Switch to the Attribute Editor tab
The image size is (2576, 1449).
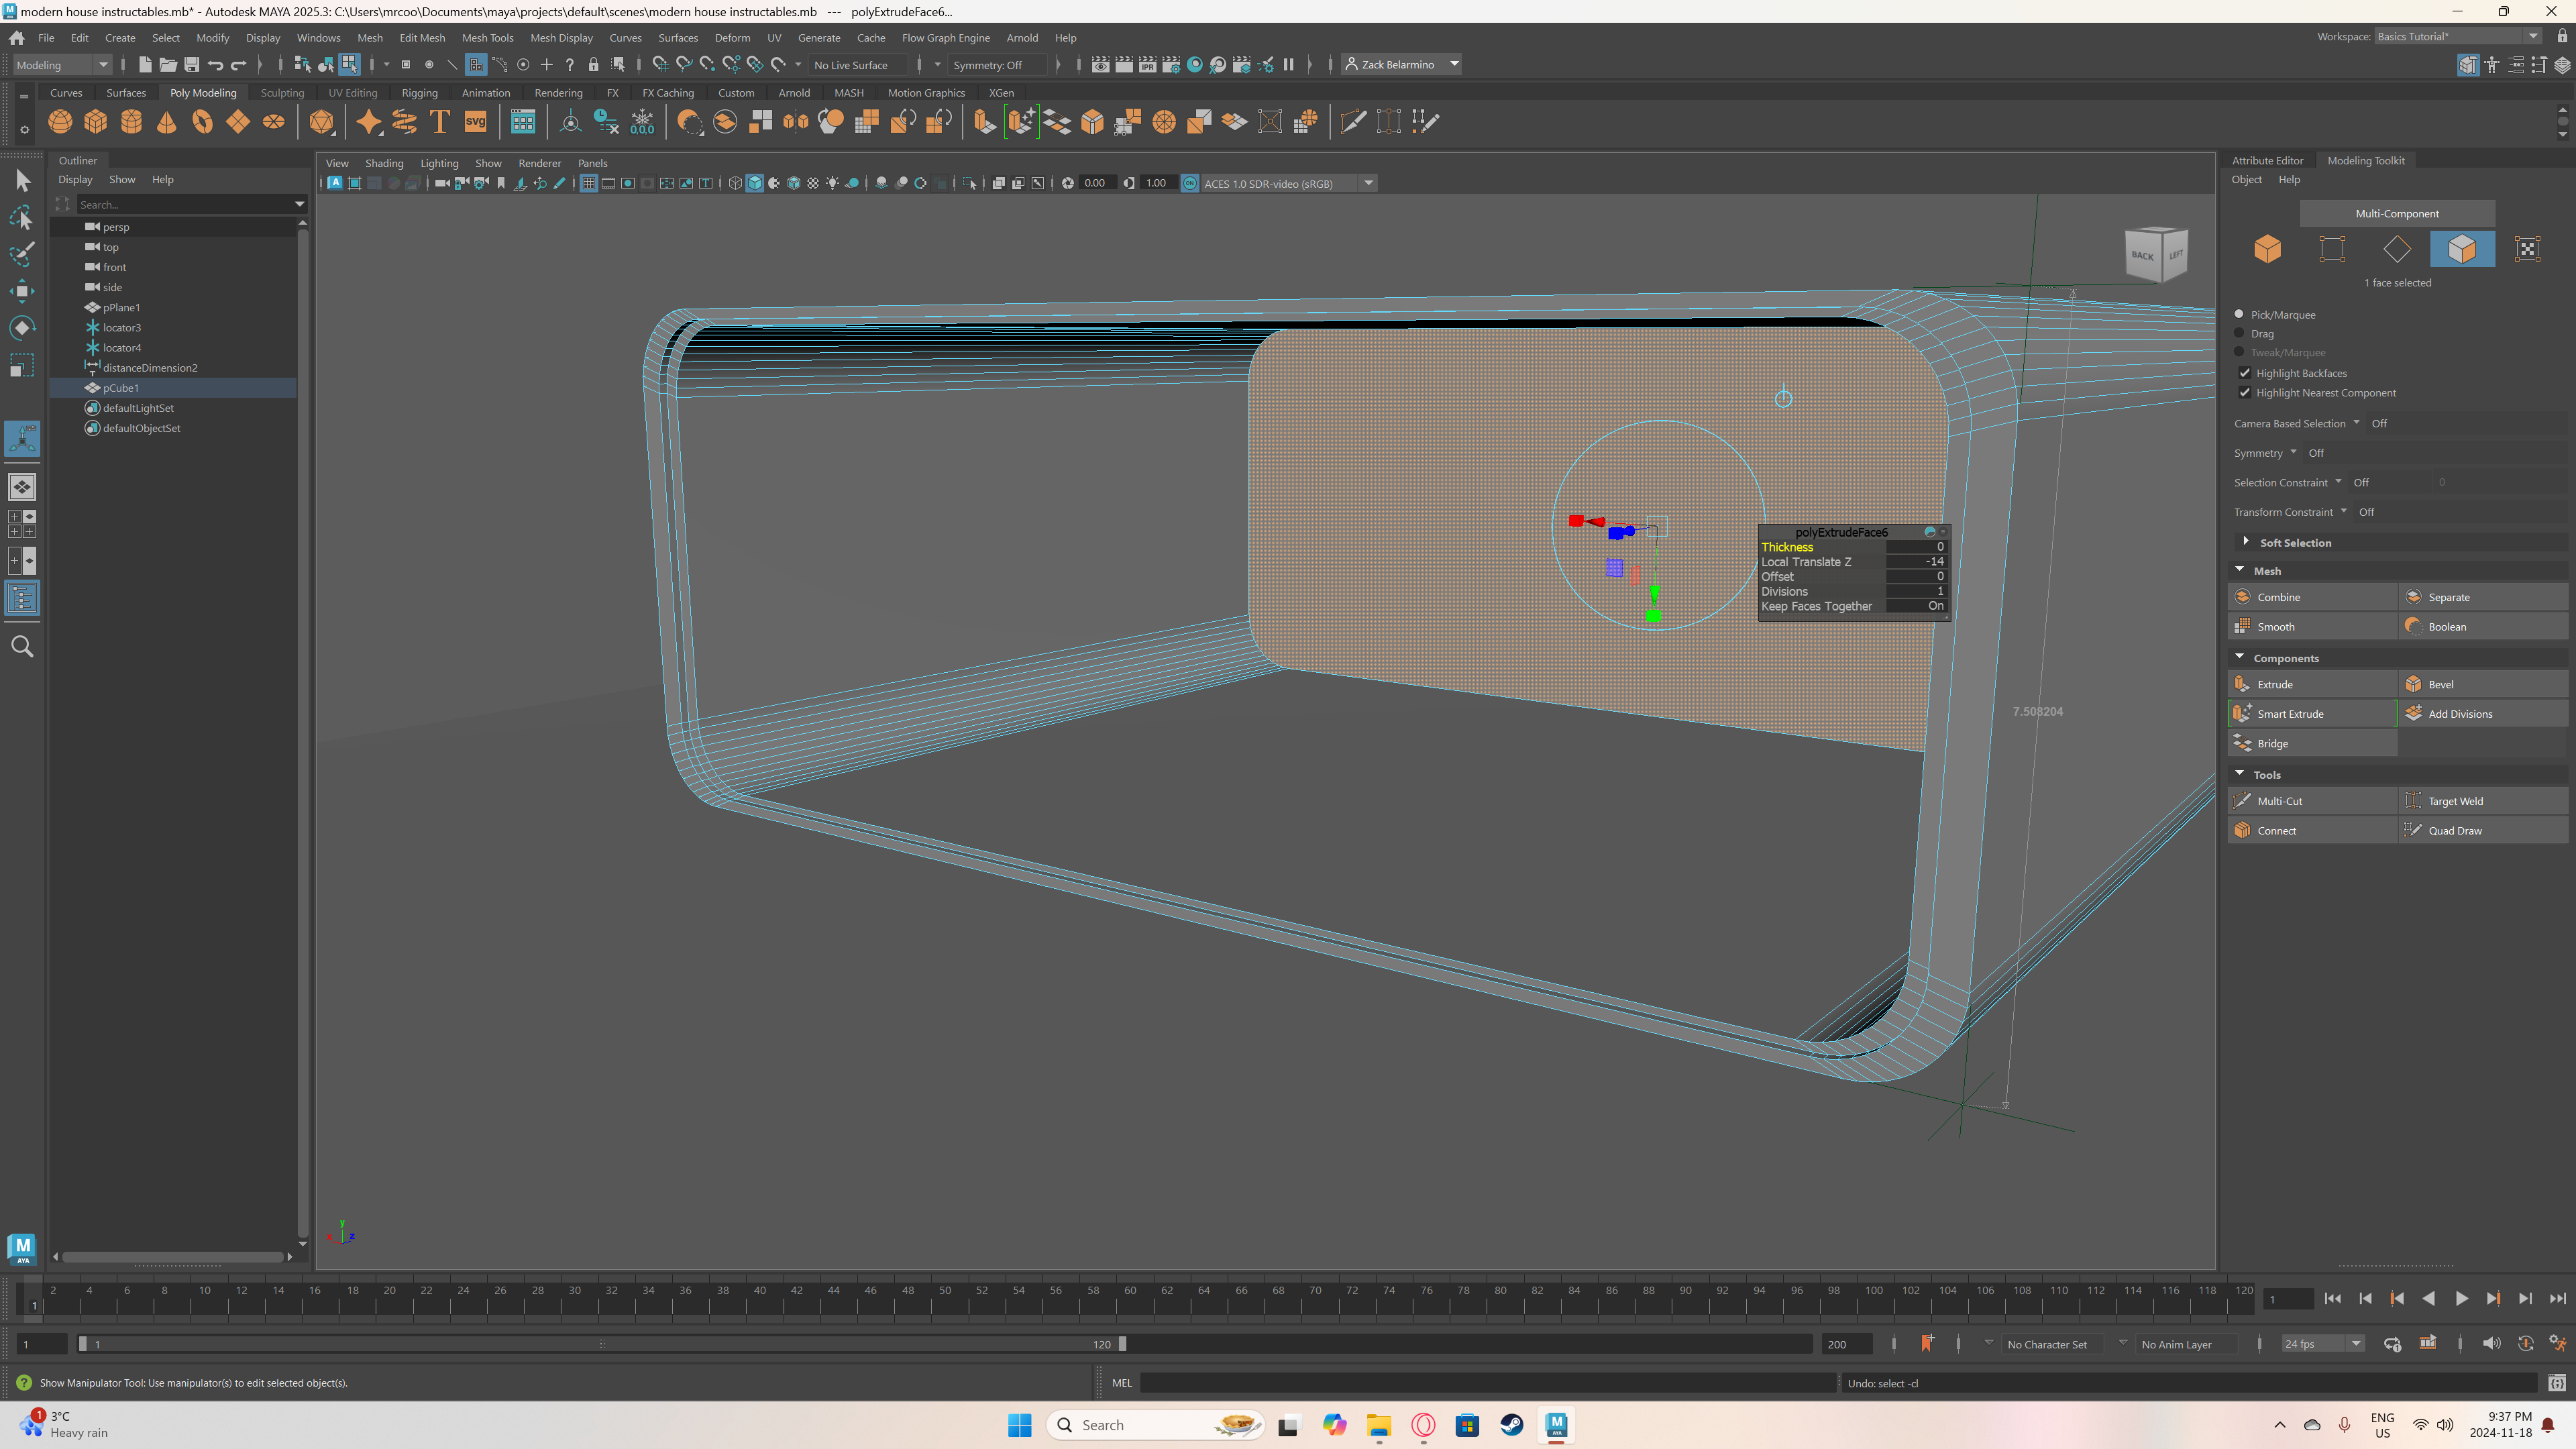pyautogui.click(x=2267, y=160)
